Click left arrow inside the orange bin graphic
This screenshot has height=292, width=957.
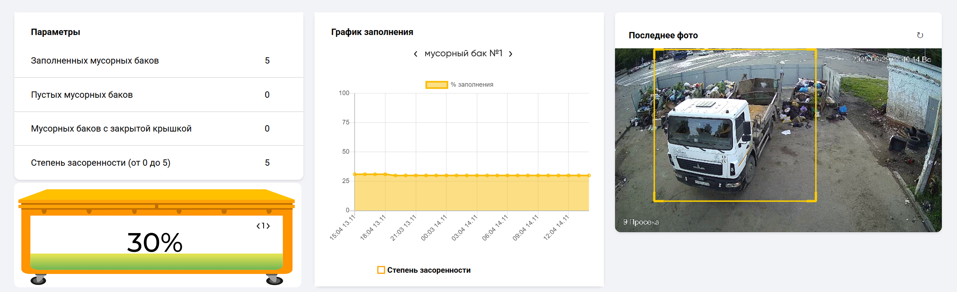click(x=258, y=226)
